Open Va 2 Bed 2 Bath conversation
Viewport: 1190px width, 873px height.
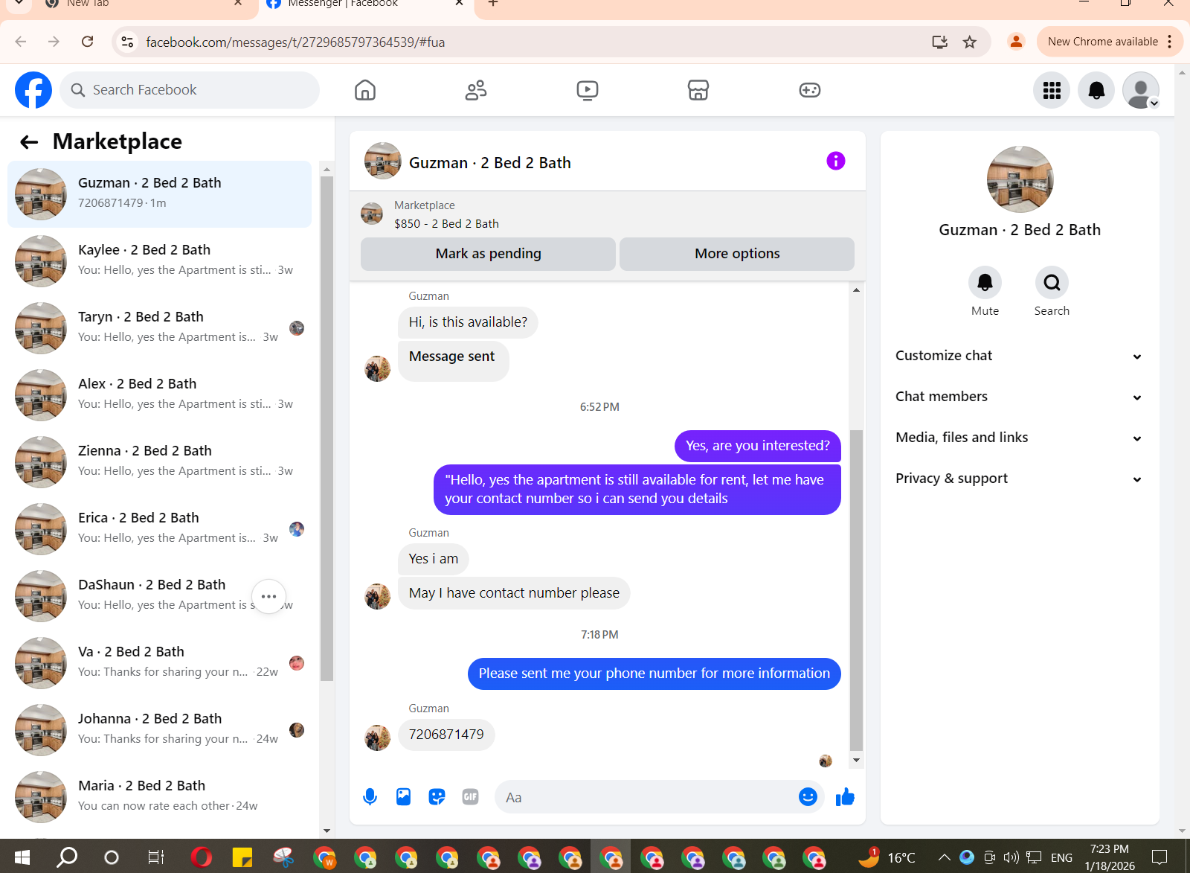click(160, 662)
